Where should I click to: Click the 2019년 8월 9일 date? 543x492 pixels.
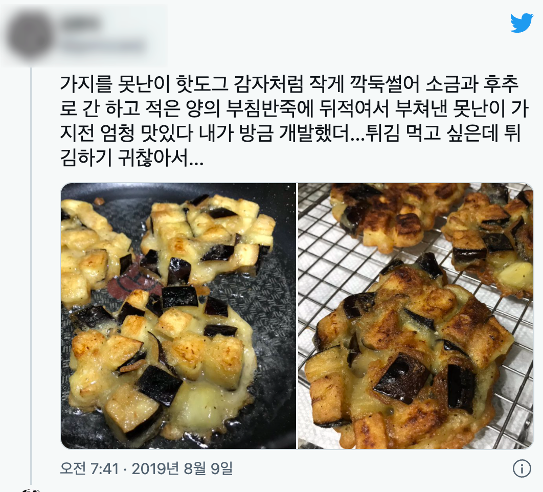pyautogui.click(x=182, y=468)
